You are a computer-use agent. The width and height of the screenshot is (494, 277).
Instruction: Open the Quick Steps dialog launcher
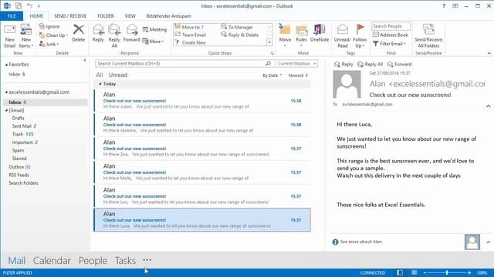point(272,53)
